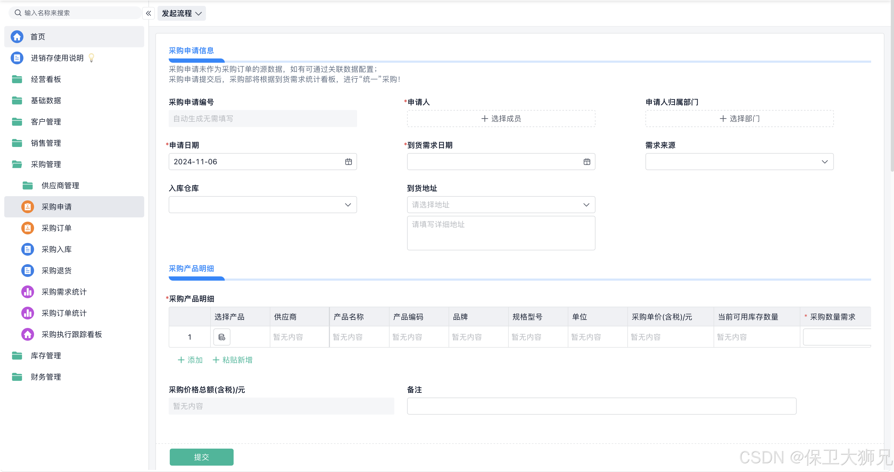Expand the 库存管理 folder

pyautogui.click(x=45, y=356)
